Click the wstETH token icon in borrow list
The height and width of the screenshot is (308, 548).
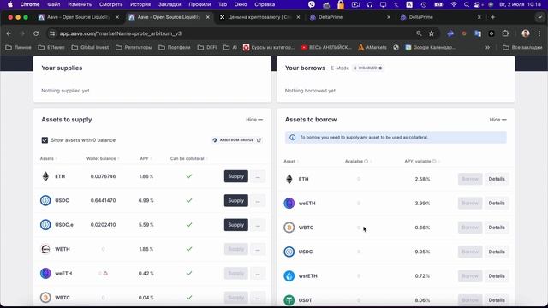tap(289, 275)
